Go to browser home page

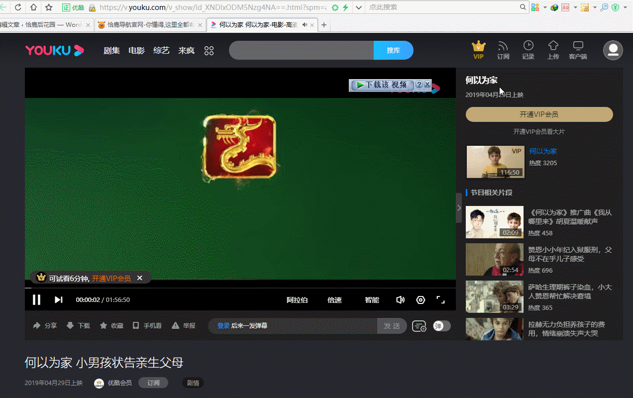(x=33, y=7)
